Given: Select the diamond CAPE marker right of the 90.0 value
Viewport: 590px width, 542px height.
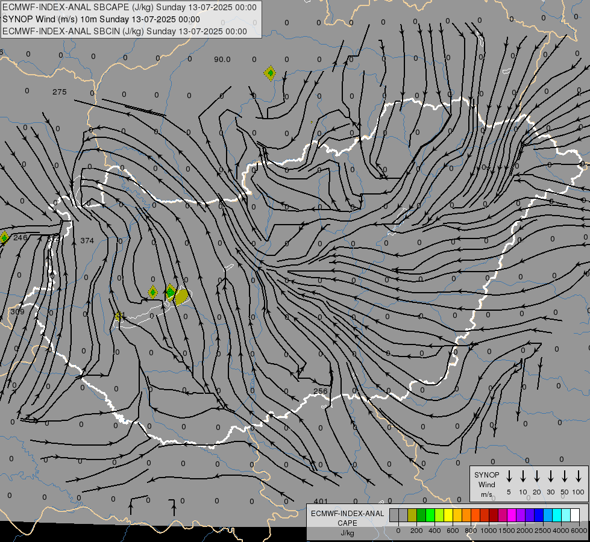Looking at the screenshot, I should 270,73.
